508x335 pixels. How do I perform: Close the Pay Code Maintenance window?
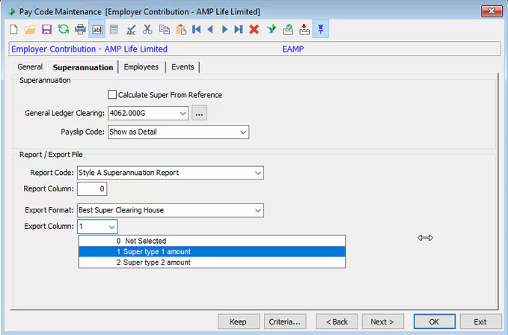tap(492, 11)
